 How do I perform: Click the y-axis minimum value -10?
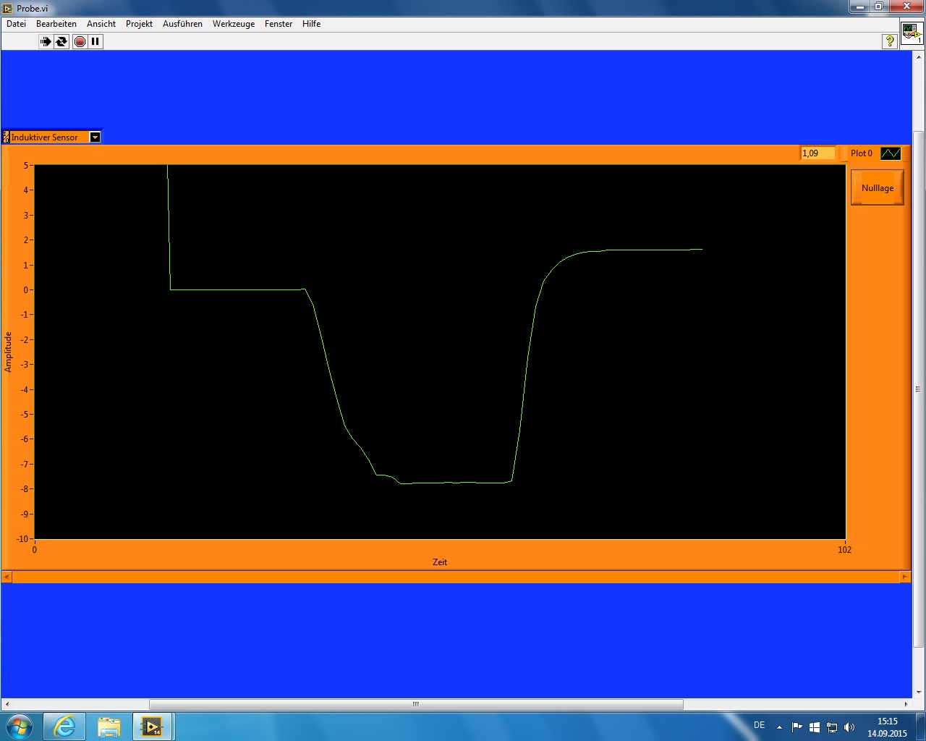point(22,539)
